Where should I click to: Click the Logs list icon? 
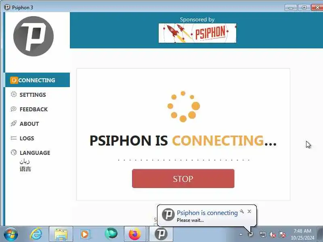(14, 138)
